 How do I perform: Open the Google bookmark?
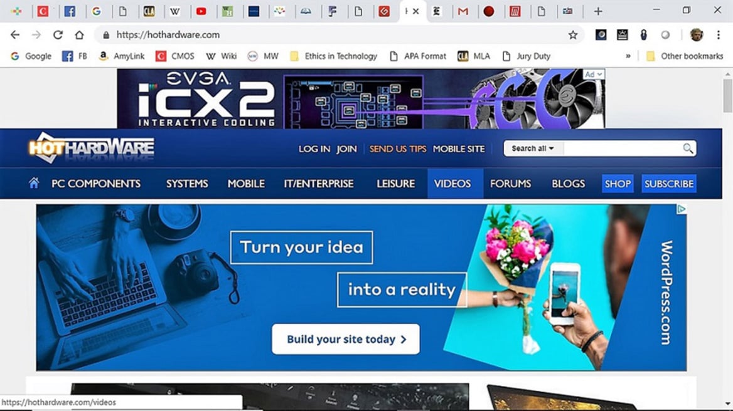point(31,56)
